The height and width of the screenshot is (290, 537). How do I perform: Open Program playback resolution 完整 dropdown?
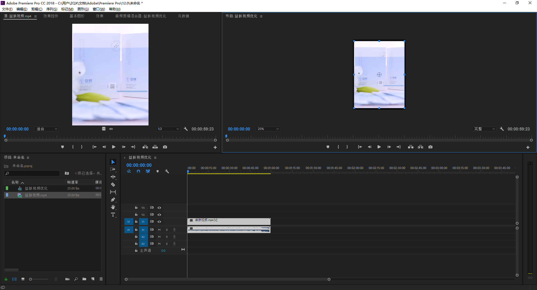(x=484, y=129)
